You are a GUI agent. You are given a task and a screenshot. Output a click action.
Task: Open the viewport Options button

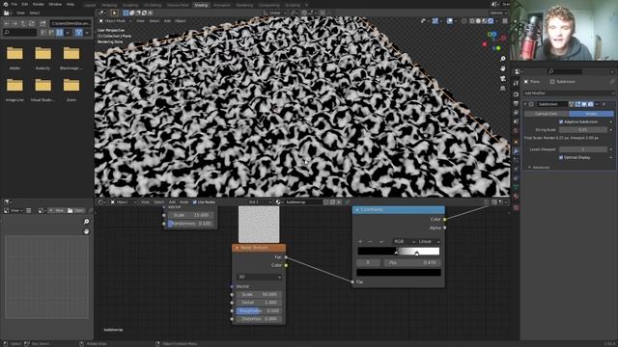coord(498,13)
